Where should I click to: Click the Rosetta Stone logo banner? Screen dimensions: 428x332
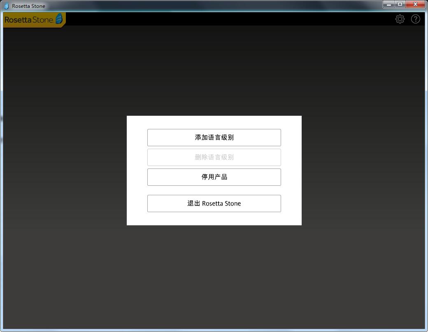31,19
